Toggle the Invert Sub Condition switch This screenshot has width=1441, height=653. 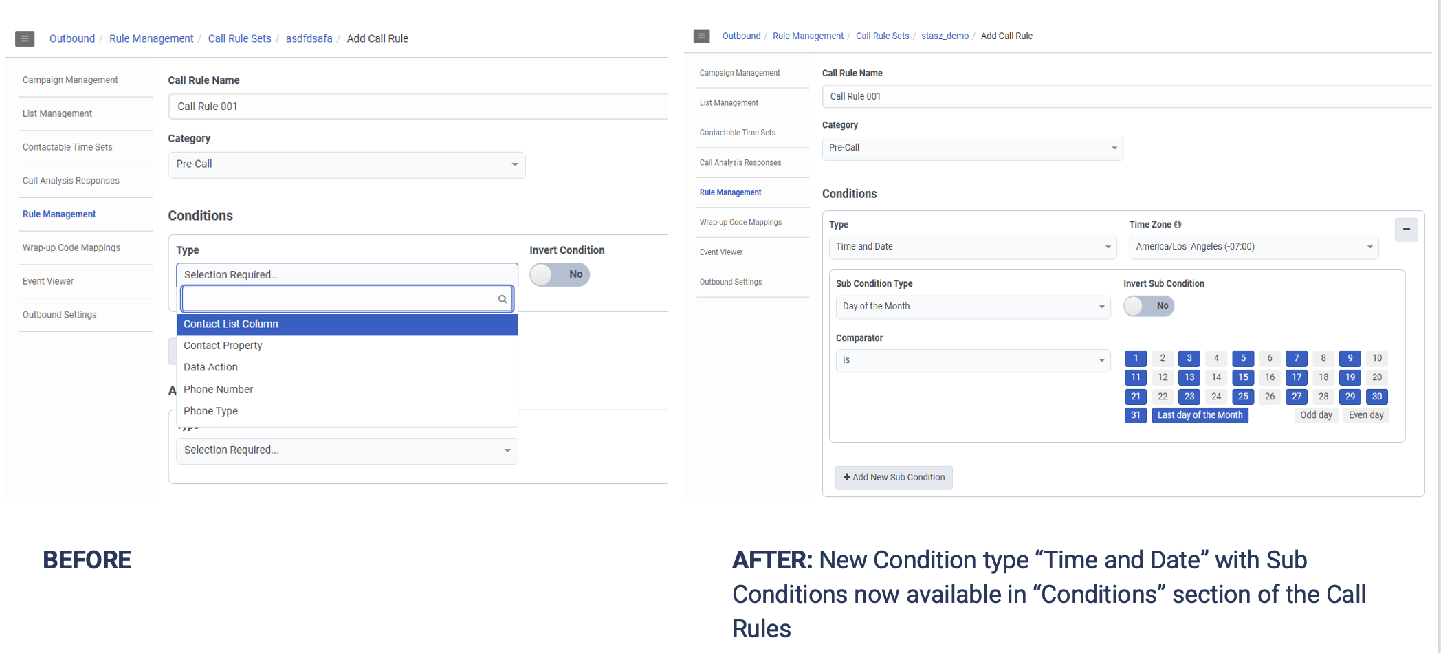click(x=1149, y=306)
